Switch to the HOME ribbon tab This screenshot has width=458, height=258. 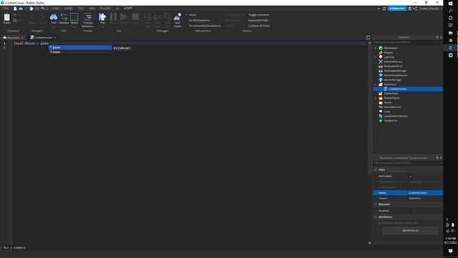pyautogui.click(x=55, y=9)
